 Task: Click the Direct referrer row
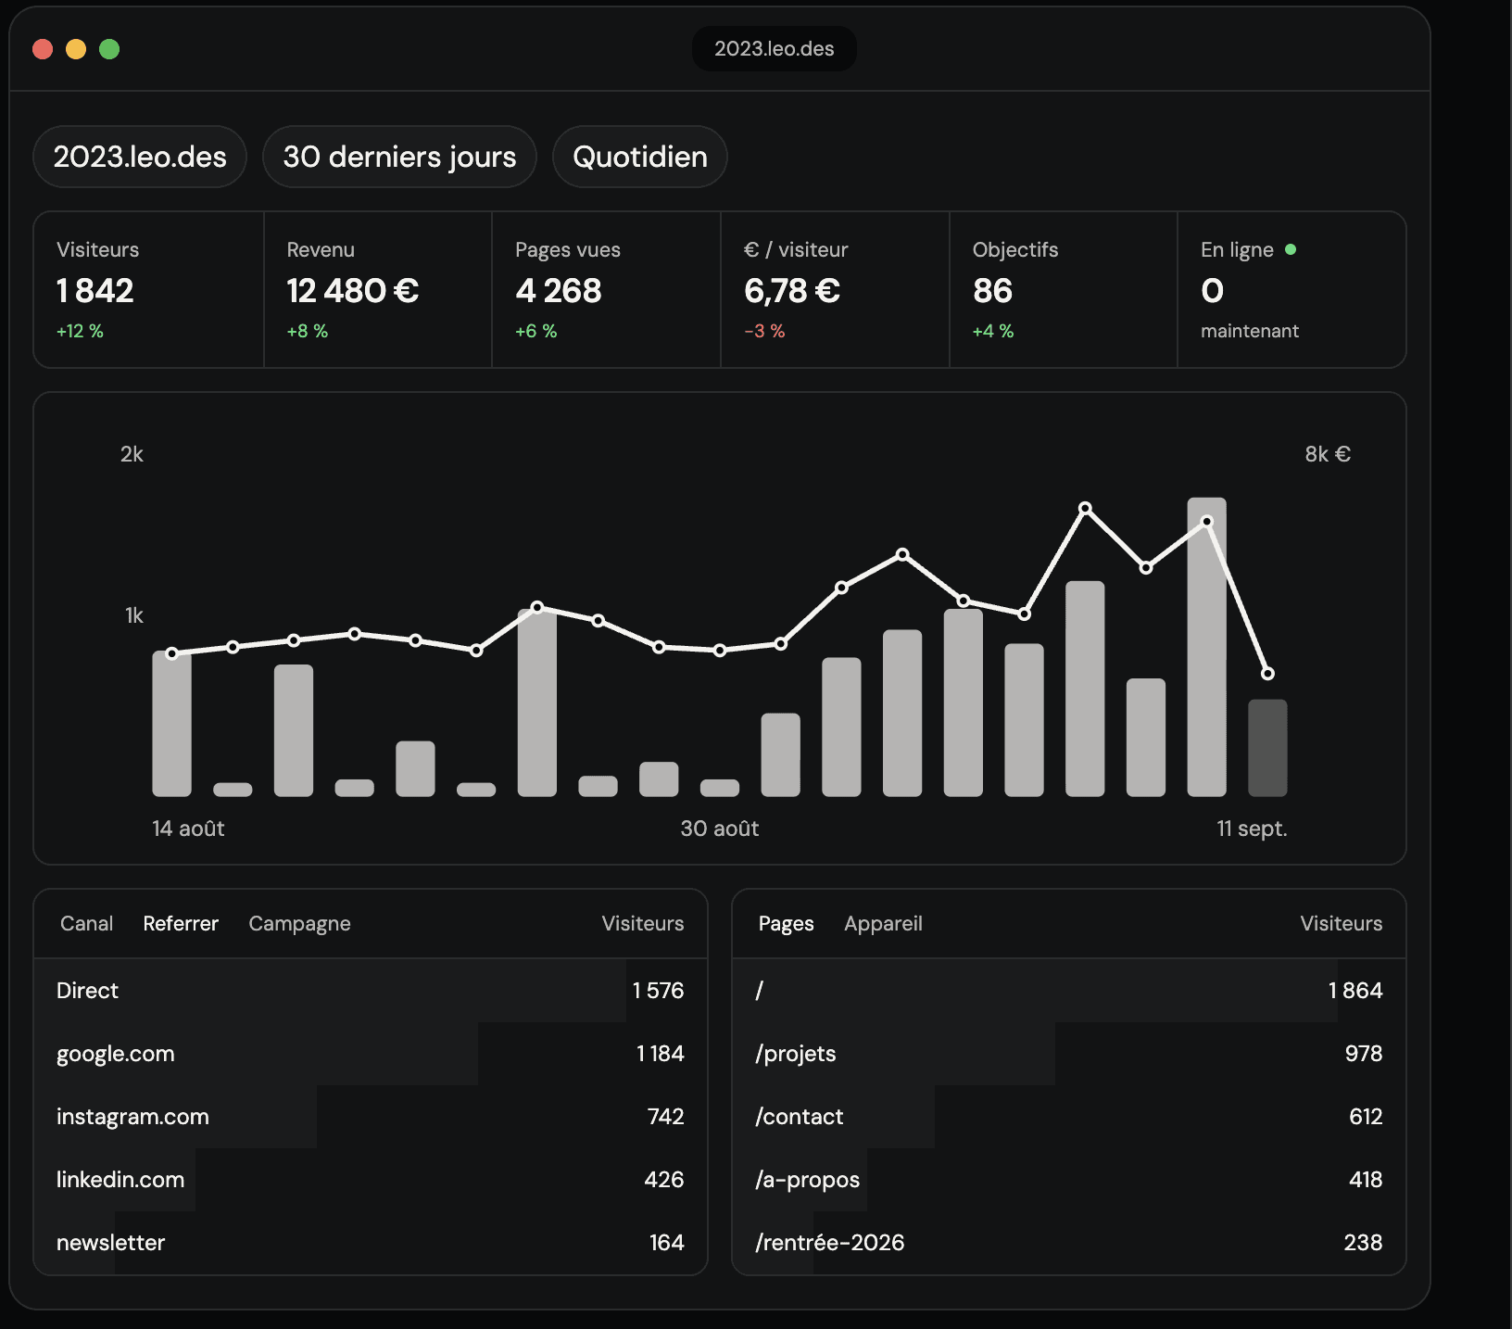[371, 991]
